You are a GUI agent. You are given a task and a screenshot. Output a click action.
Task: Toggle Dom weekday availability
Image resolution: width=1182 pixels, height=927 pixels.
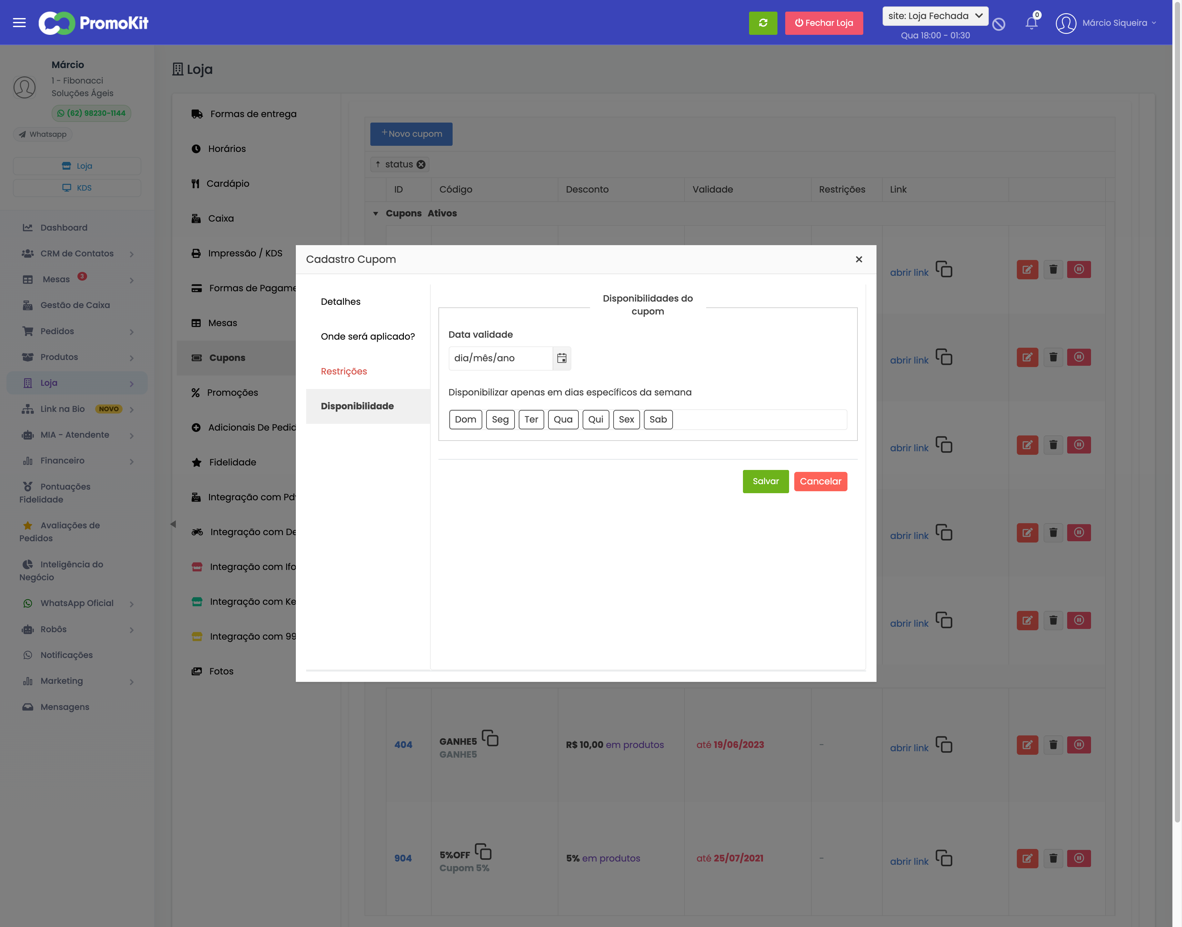(466, 420)
